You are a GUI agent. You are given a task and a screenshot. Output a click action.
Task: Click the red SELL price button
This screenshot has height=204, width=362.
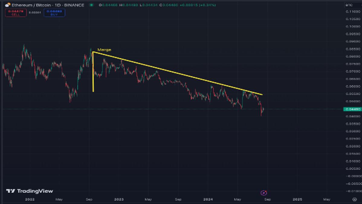pos(16,13)
